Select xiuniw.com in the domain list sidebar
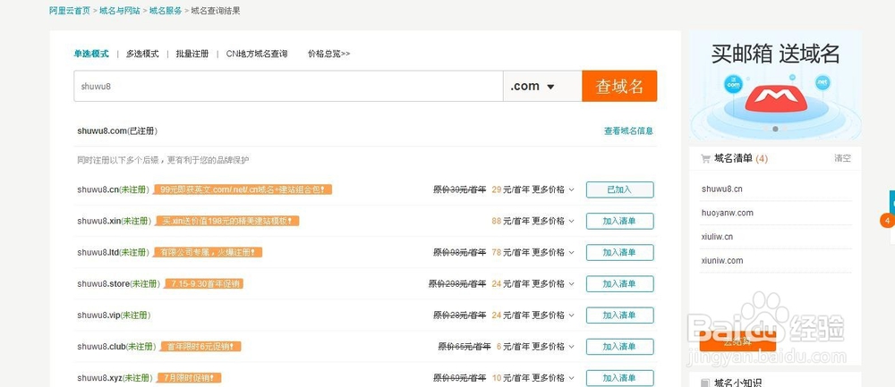 [x=722, y=261]
